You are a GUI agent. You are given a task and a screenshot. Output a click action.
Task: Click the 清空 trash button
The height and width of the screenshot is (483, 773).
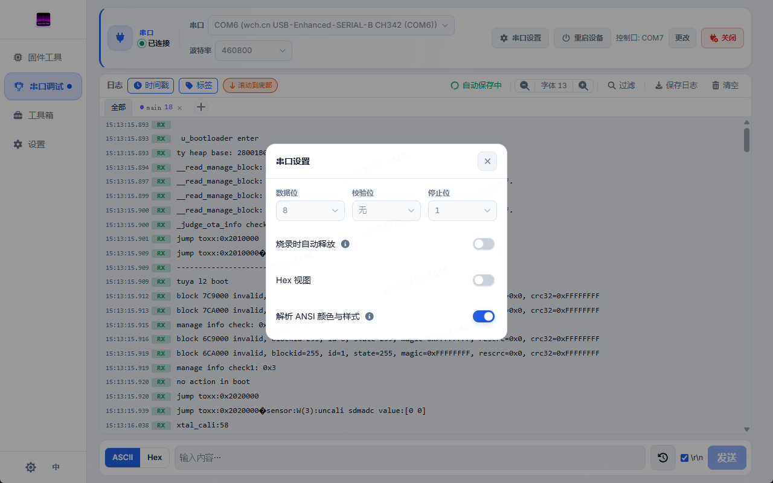pyautogui.click(x=725, y=86)
